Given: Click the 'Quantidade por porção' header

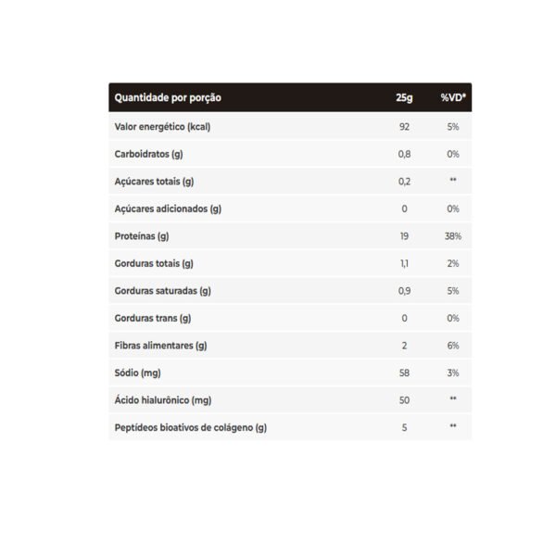Looking at the screenshot, I should (168, 98).
